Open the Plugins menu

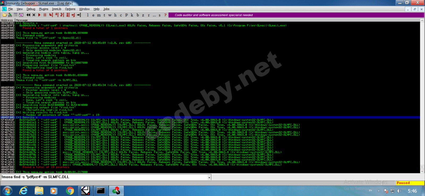(44, 9)
